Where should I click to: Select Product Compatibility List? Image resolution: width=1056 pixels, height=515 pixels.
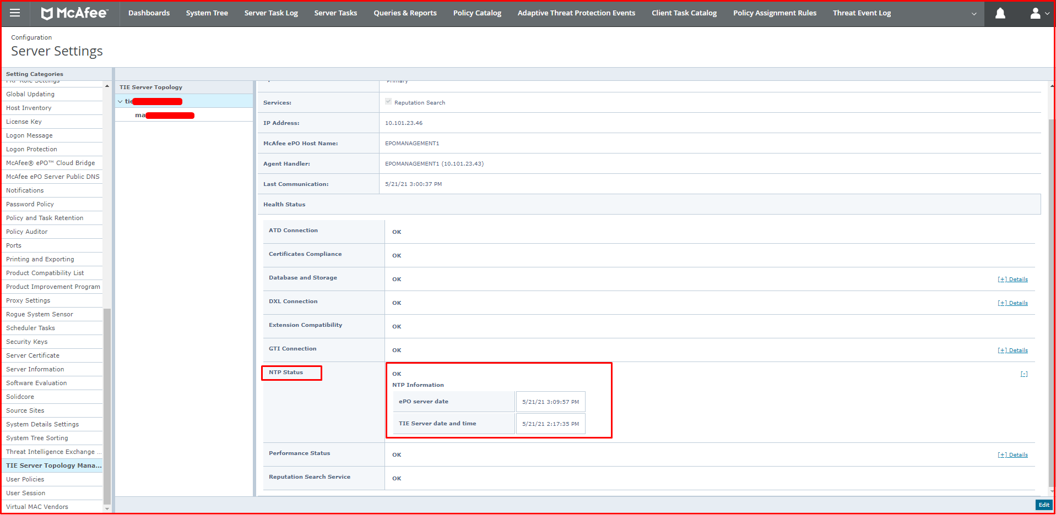click(x=52, y=273)
